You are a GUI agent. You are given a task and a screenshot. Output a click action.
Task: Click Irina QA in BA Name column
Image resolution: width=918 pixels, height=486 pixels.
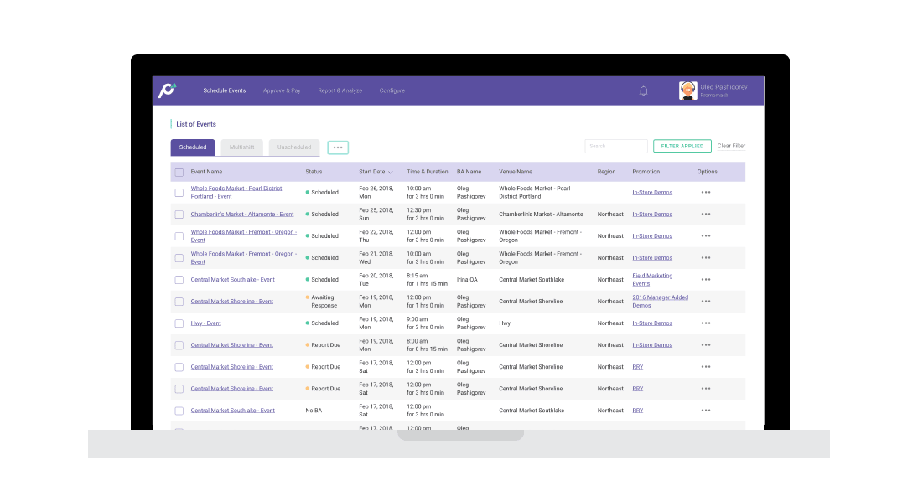pos(467,280)
